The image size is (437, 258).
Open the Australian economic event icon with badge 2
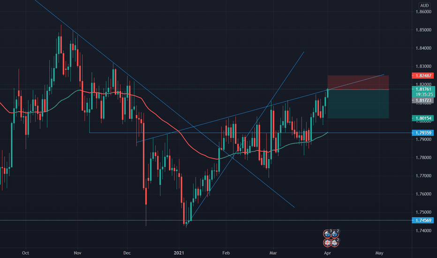coord(334,234)
